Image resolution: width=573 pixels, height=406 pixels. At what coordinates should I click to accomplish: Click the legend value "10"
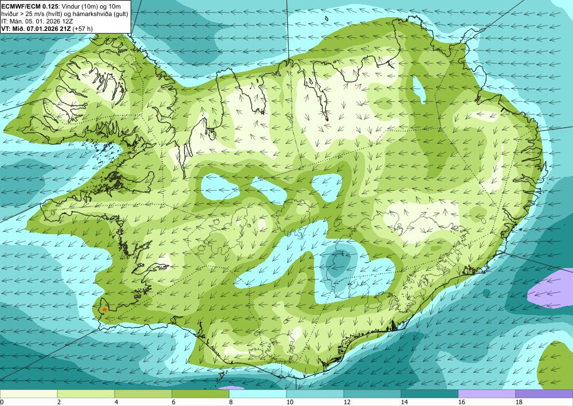(290, 402)
